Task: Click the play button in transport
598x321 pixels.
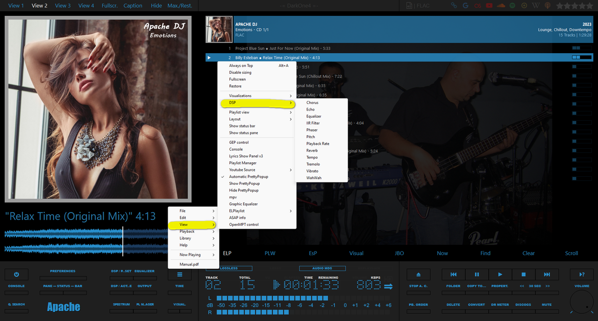Action: 500,274
